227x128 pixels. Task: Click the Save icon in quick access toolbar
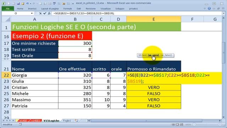pos(18,4)
